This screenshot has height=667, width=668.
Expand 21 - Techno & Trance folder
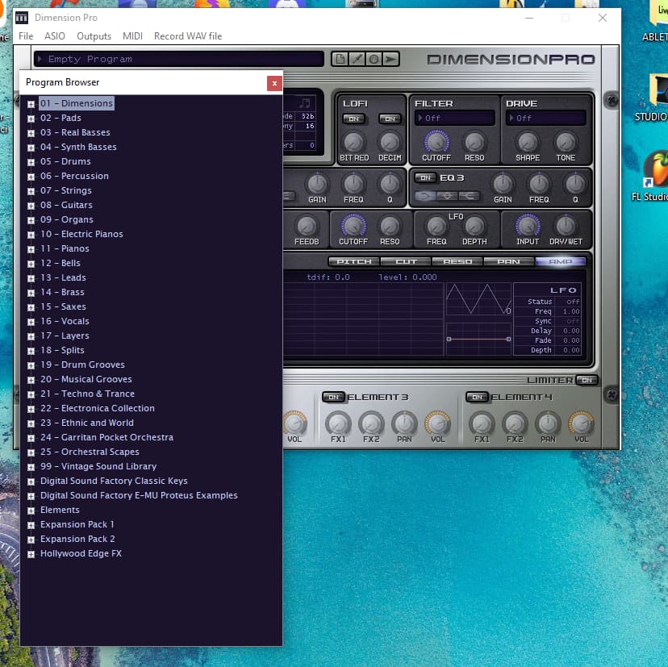31,394
